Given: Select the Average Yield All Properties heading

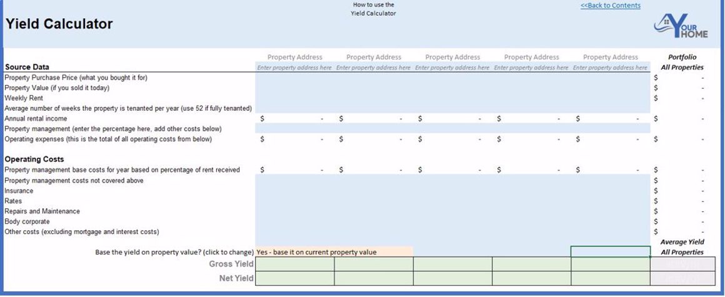Looking at the screenshot, I should coord(682,247).
